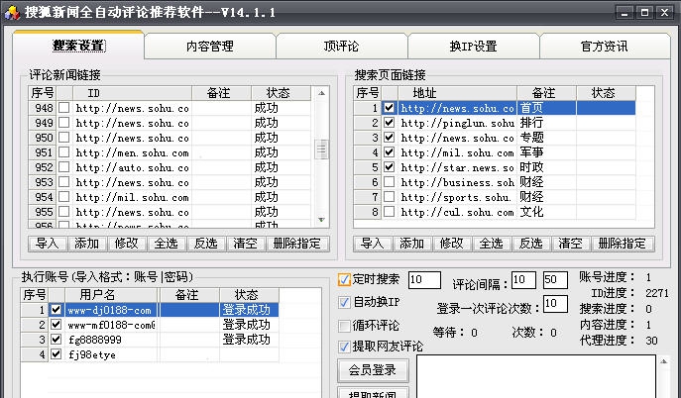Image resolution: width=681 pixels, height=398 pixels.
Task: Select the fg8888999 account row
Action: tap(150, 339)
